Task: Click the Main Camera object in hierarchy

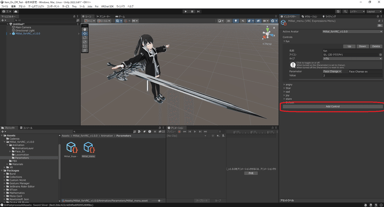Action: click(x=23, y=27)
